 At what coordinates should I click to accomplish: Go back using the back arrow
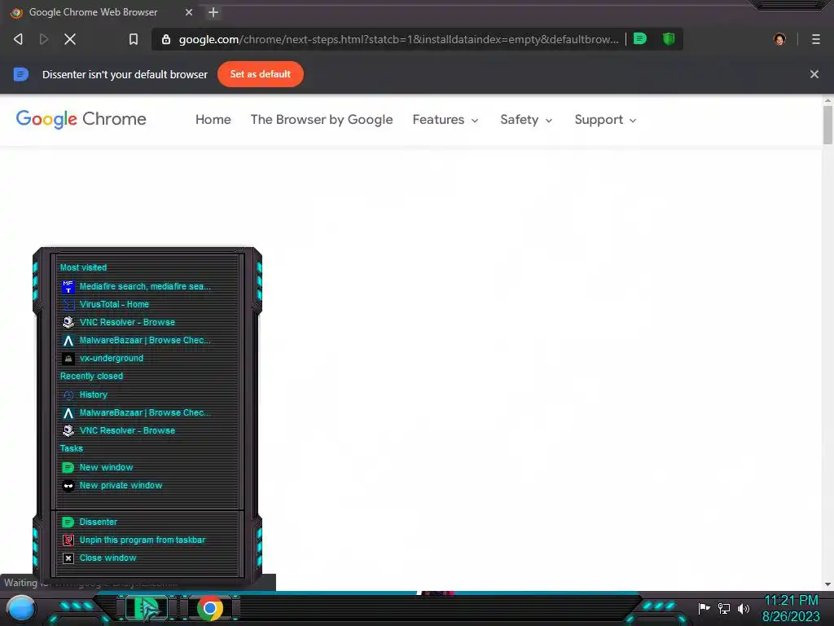(x=18, y=39)
